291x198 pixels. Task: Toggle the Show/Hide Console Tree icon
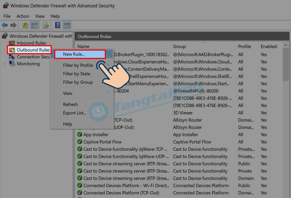[x=35, y=25]
